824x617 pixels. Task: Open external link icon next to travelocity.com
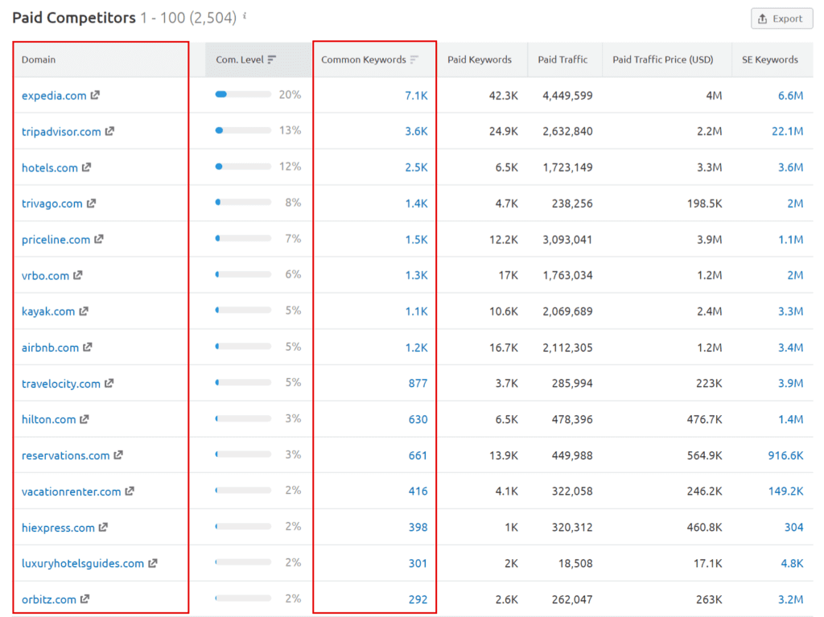click(109, 383)
